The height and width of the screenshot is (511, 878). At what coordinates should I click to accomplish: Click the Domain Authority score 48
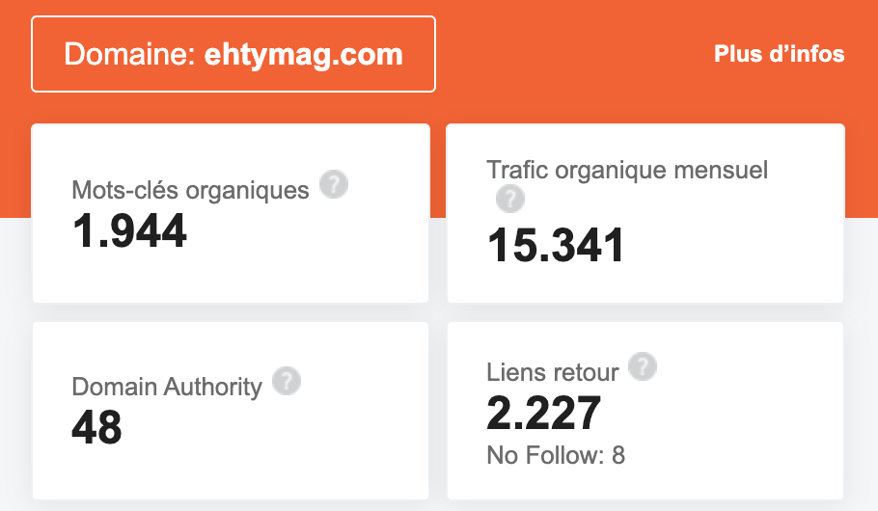pyautogui.click(x=96, y=428)
